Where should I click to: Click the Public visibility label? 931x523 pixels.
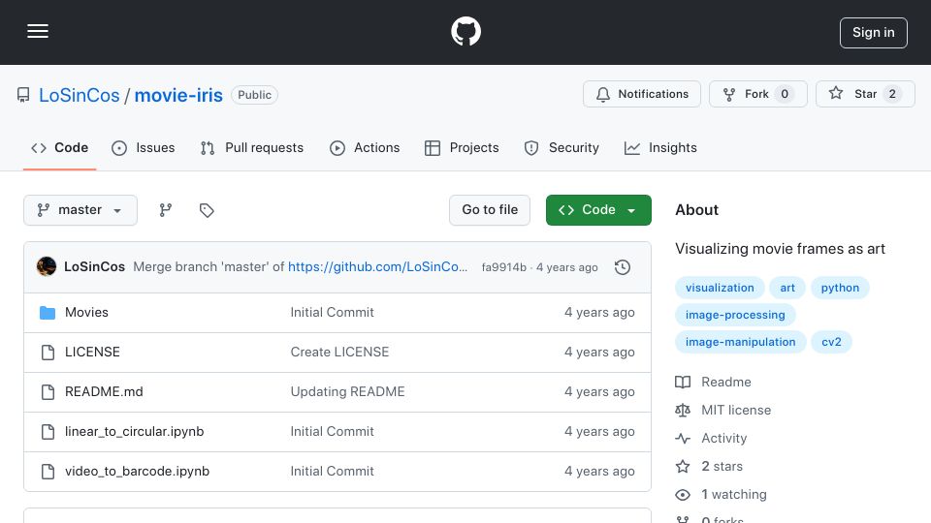[254, 95]
